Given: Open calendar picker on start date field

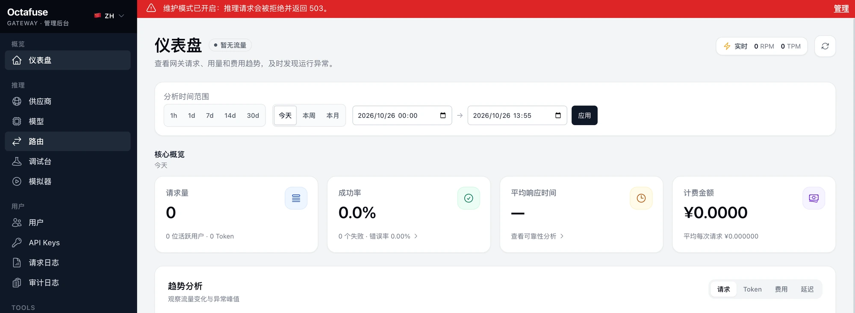Looking at the screenshot, I should [x=443, y=115].
